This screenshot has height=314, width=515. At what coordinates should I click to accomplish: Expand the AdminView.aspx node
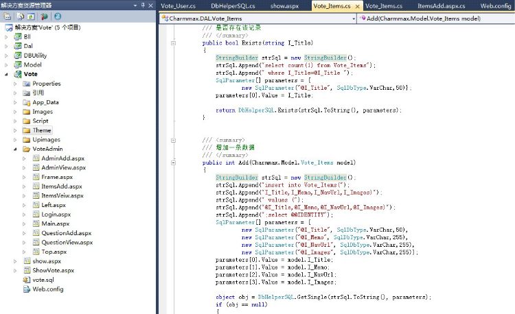[24, 168]
